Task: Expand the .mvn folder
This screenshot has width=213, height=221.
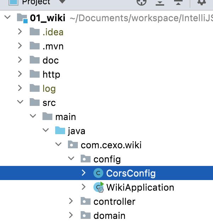Action: (20, 46)
